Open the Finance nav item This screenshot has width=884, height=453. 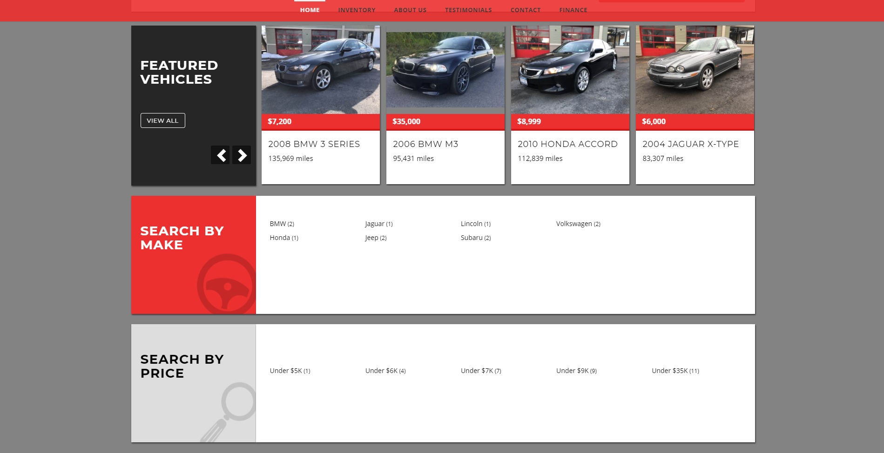(x=573, y=10)
